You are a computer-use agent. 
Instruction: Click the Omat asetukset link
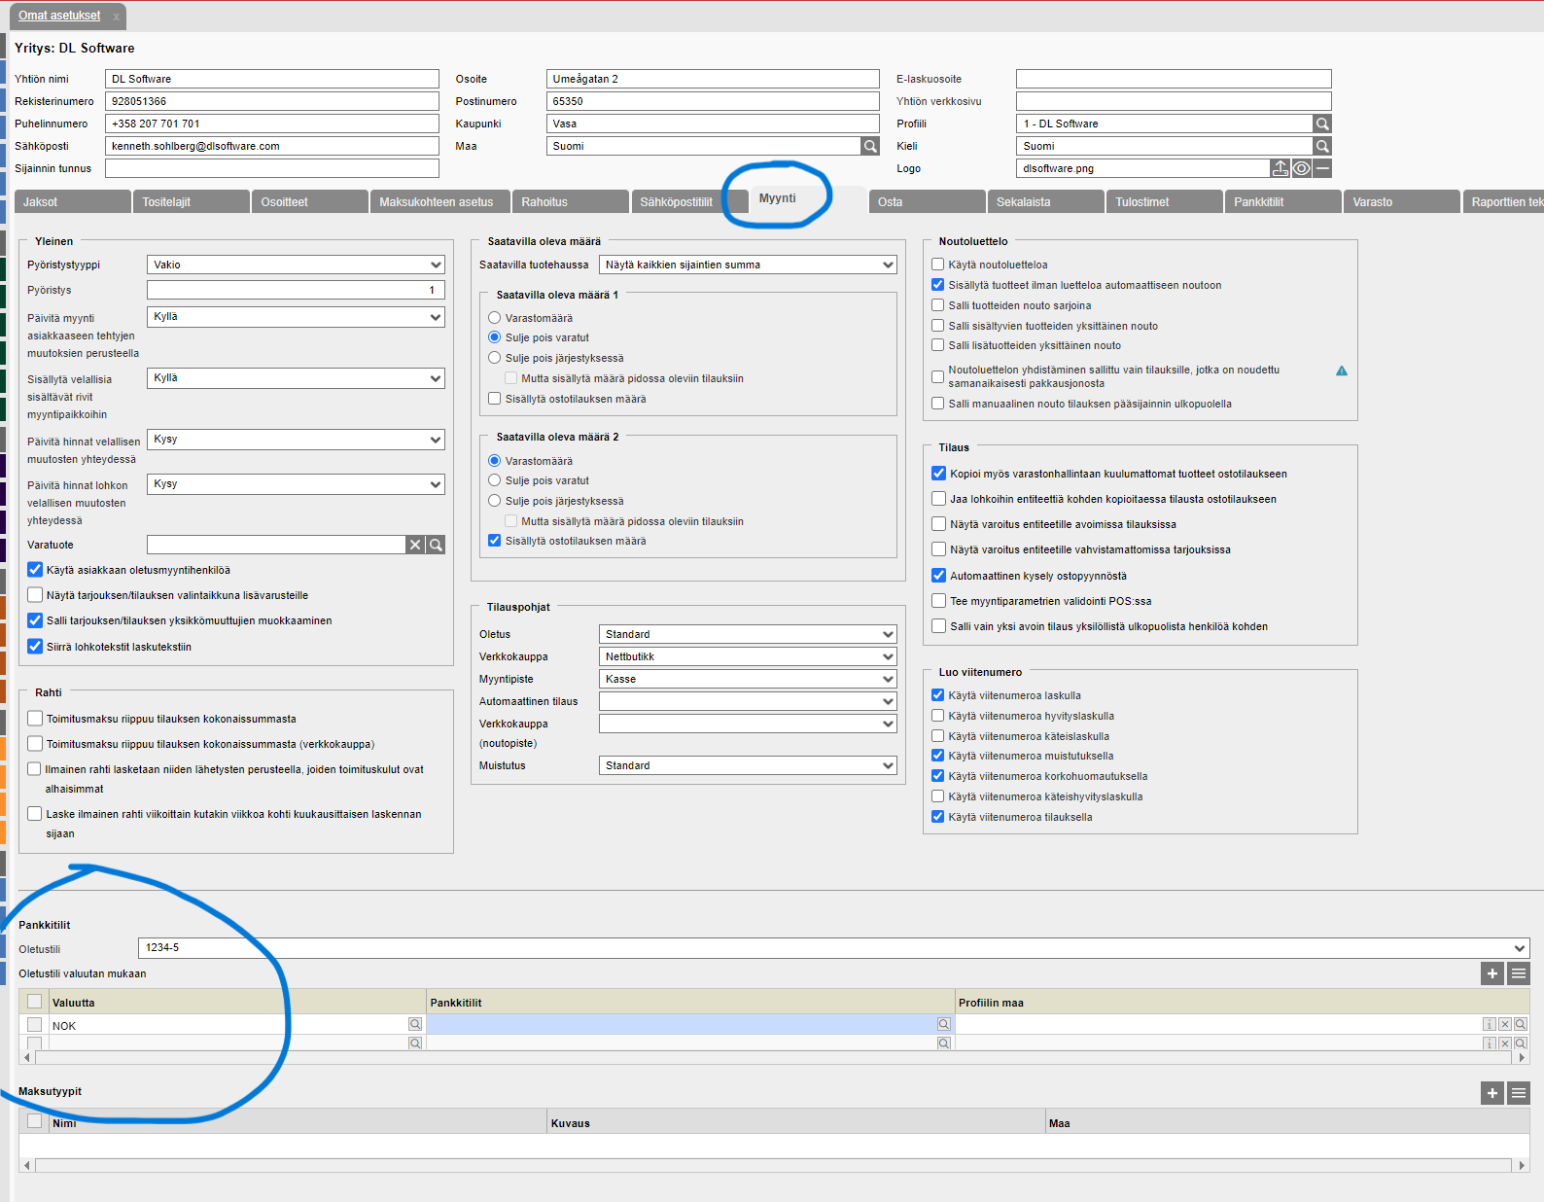[x=59, y=16]
